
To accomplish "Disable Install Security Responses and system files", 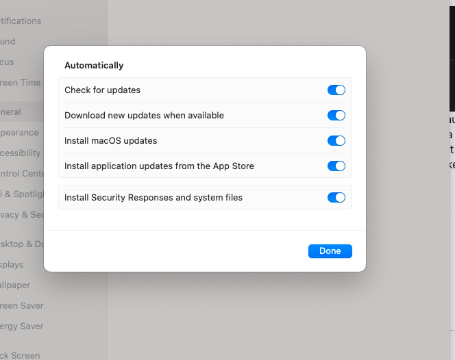I will click(336, 197).
